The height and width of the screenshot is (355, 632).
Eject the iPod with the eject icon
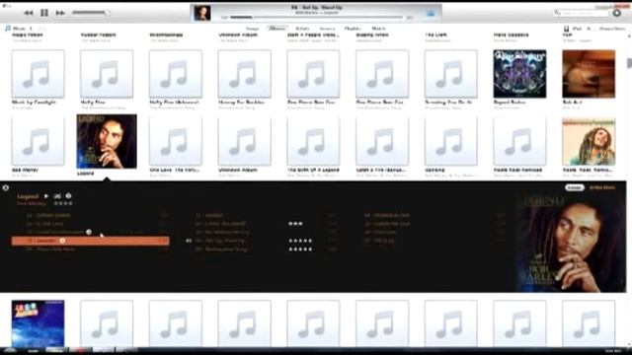click(x=589, y=29)
